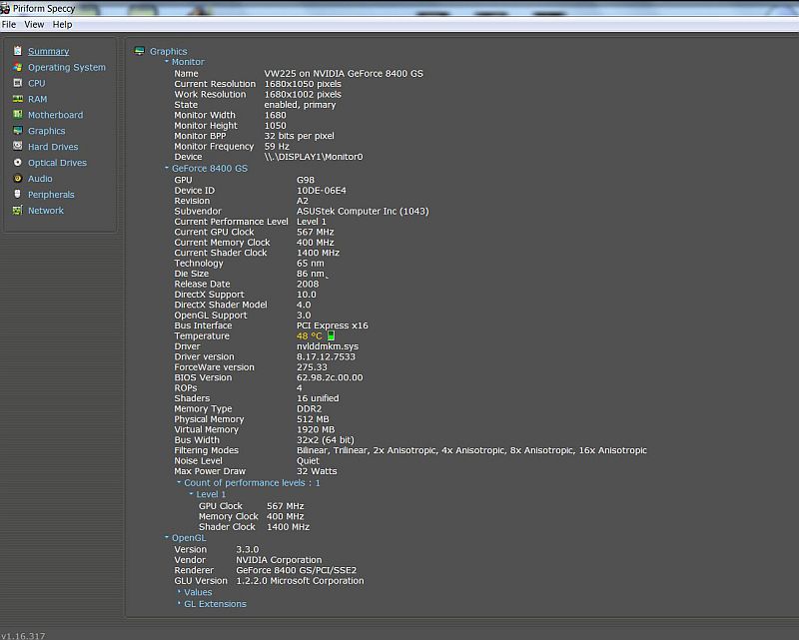Viewport: 799px width, 640px height.
Task: Click the Driver version 8.17.12.7533 value
Action: 327,356
